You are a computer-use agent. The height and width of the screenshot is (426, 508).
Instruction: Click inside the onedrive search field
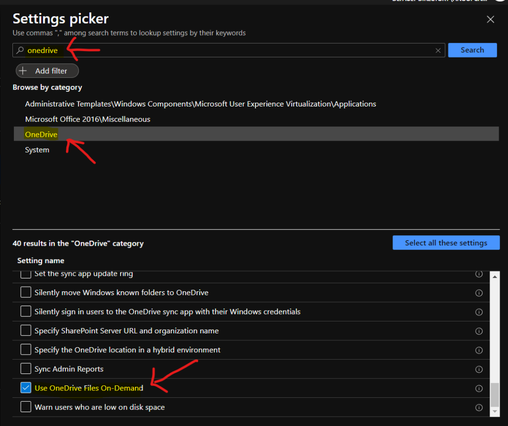pyautogui.click(x=229, y=50)
